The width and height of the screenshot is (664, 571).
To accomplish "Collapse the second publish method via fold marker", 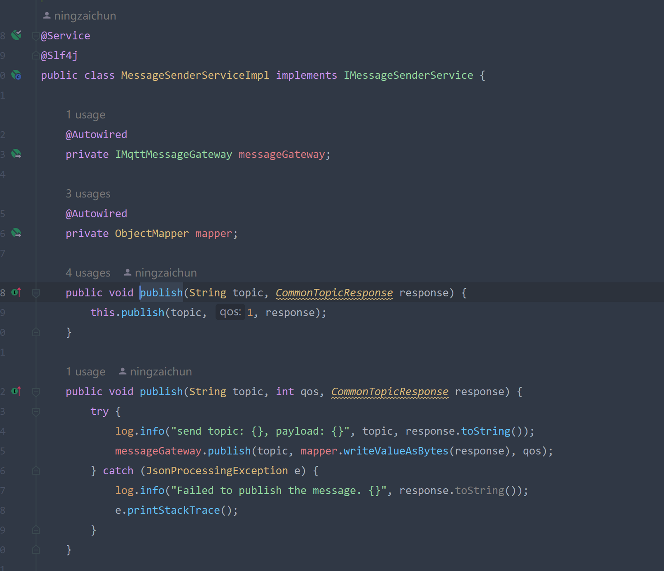I will 36,391.
